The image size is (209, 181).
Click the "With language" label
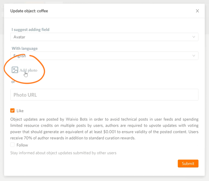24,49
